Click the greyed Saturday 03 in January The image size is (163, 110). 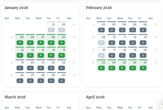pos(74,24)
